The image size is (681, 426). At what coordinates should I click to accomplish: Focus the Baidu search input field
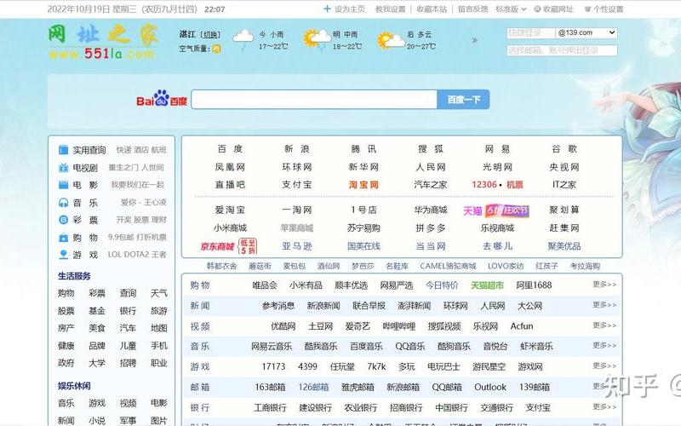coord(314,100)
